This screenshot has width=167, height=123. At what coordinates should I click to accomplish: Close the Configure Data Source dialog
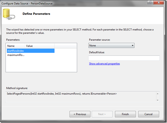click(159, 2)
